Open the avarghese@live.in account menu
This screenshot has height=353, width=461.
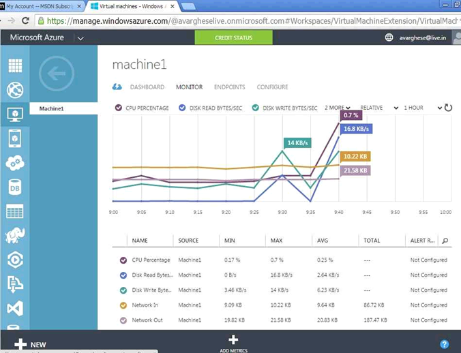tap(423, 38)
